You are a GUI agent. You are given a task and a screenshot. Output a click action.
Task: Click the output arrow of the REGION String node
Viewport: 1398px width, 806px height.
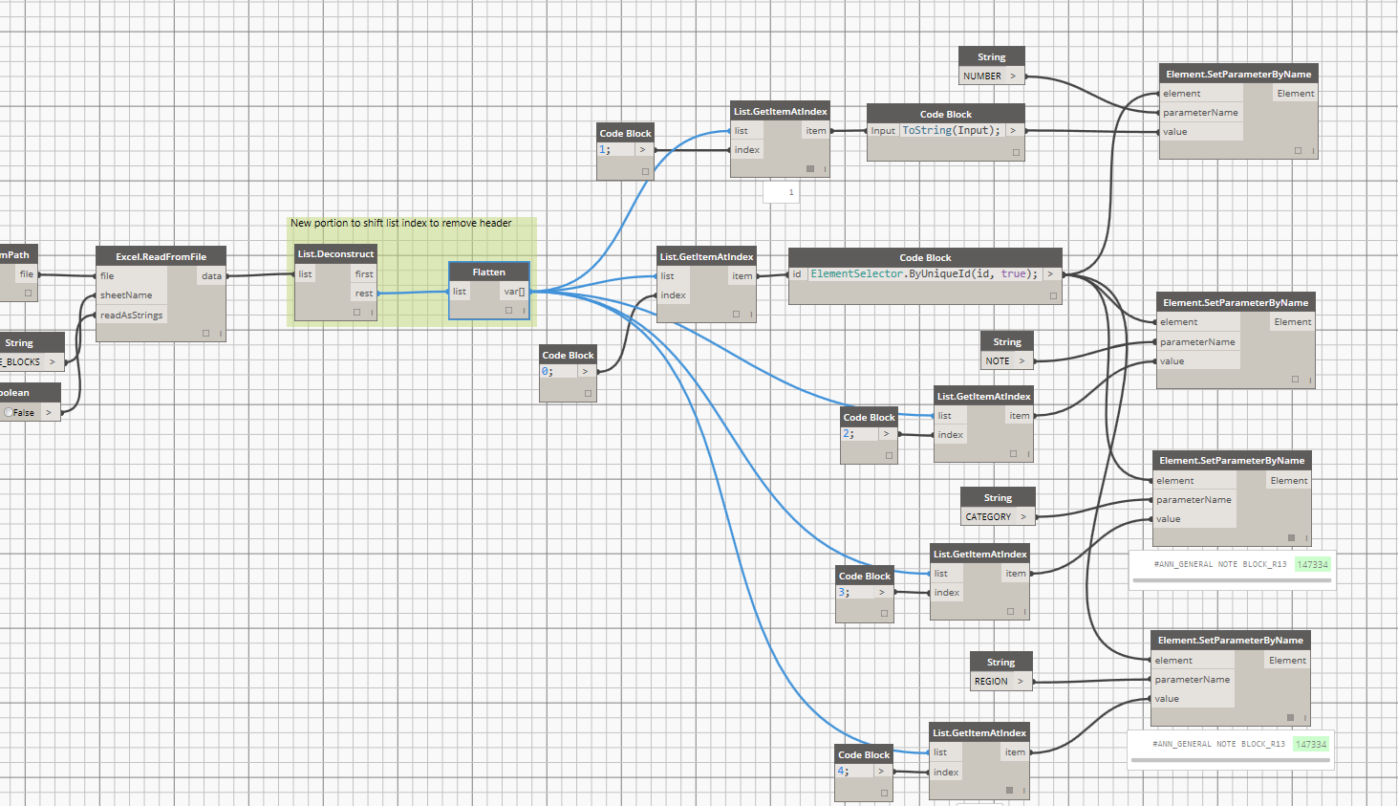click(x=1021, y=682)
